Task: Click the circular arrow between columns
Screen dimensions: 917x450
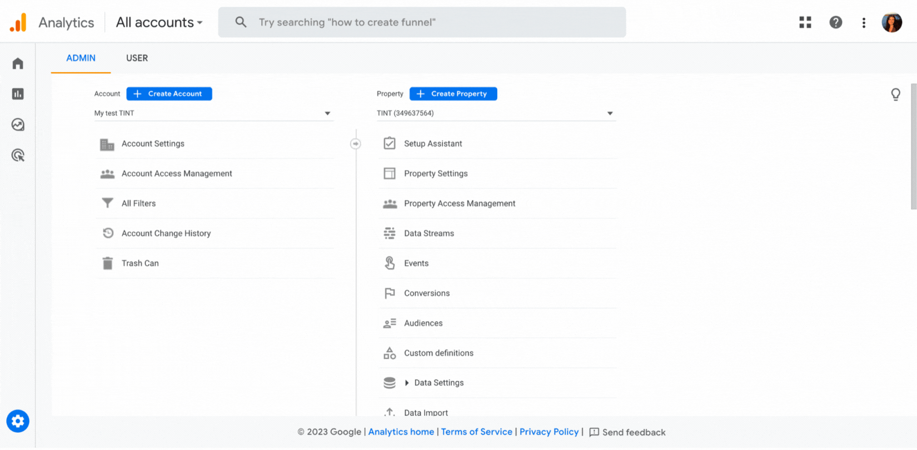Action: click(x=356, y=144)
